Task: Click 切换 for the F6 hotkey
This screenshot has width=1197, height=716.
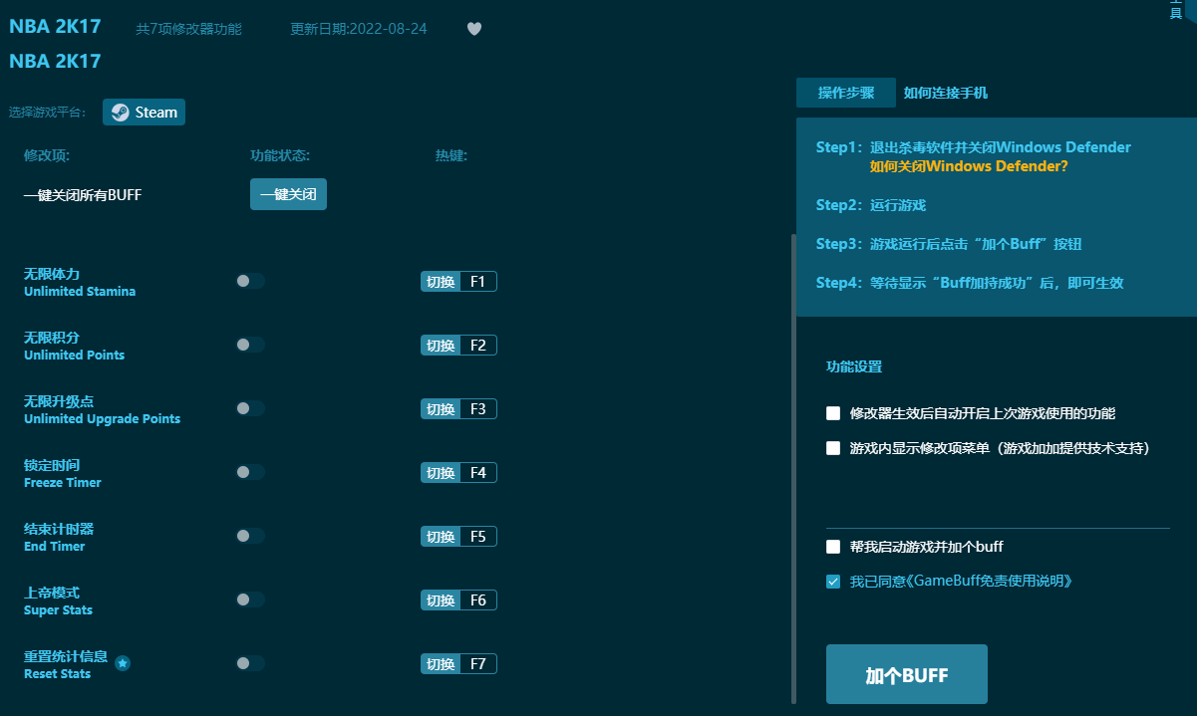Action: 441,600
